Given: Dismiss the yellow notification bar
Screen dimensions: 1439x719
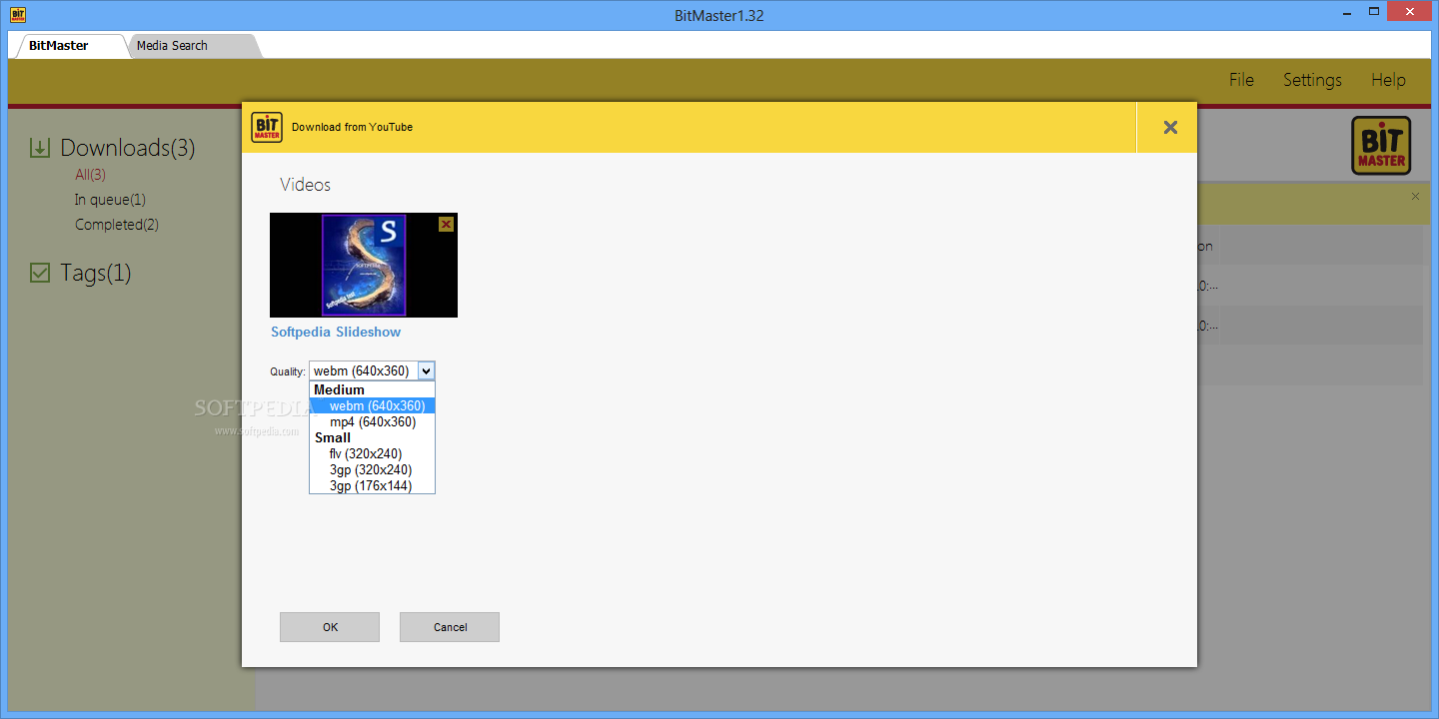Looking at the screenshot, I should tap(1415, 197).
